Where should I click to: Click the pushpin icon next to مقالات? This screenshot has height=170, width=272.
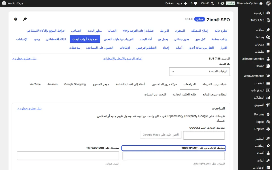pos(268,30)
